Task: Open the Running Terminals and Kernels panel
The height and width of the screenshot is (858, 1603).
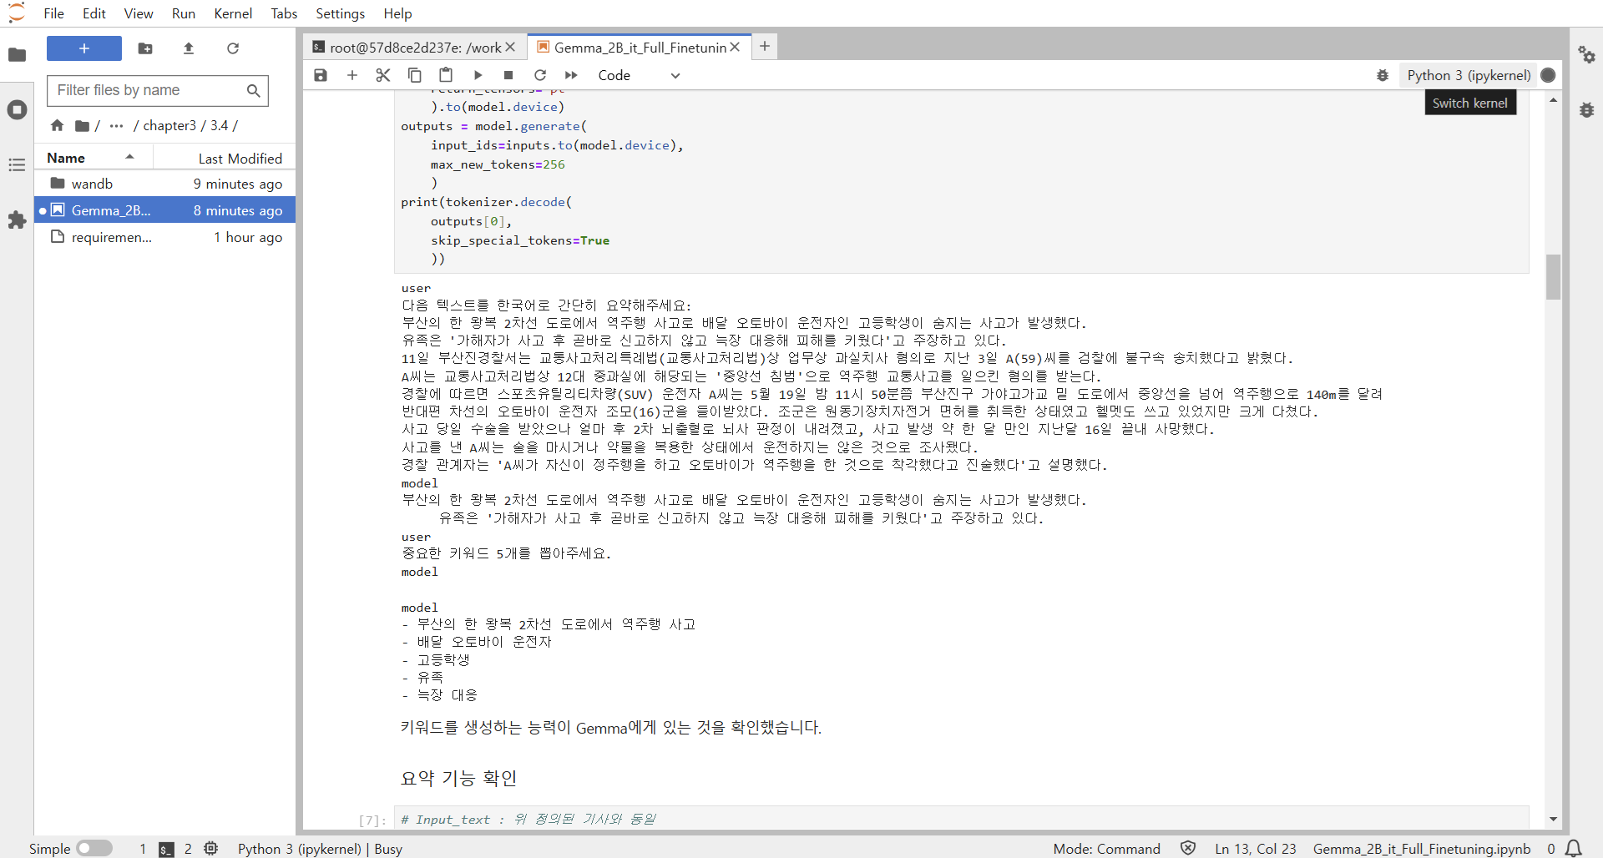Action: [x=17, y=110]
